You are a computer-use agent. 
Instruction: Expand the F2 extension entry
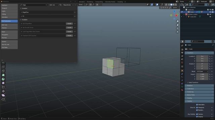click(x=21, y=16)
